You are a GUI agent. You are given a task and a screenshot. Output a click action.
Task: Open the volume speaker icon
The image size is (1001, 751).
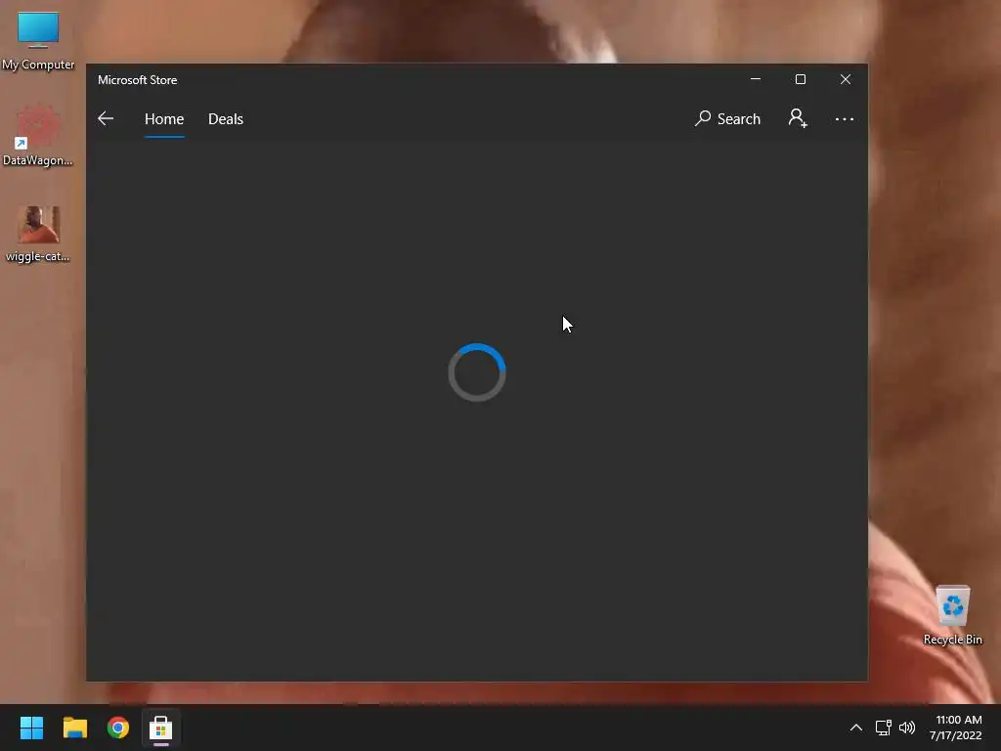point(906,728)
